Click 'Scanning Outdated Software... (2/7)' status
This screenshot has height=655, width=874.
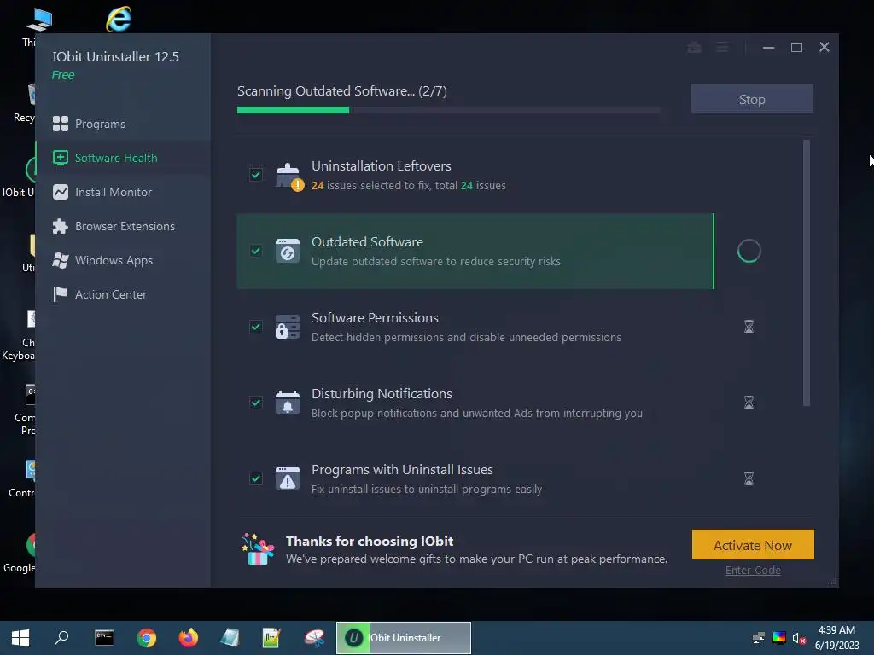(x=342, y=90)
